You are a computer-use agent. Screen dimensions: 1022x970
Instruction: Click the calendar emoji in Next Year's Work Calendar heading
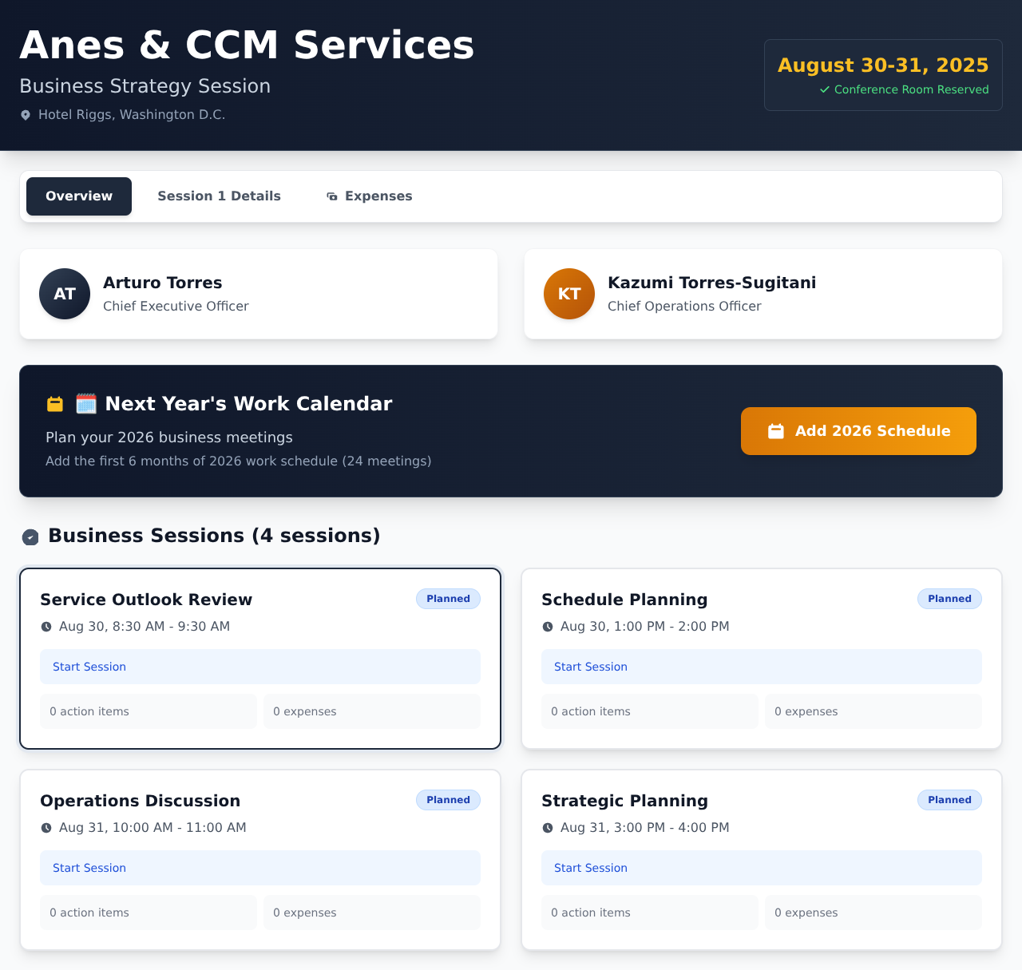[x=85, y=403]
